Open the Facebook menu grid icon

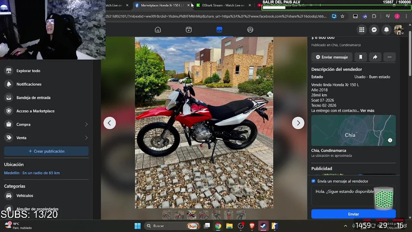(x=362, y=30)
